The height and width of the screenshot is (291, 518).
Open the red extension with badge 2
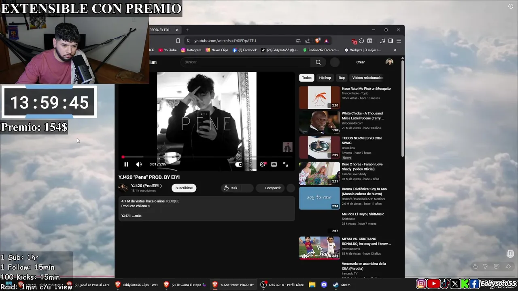pos(354,41)
